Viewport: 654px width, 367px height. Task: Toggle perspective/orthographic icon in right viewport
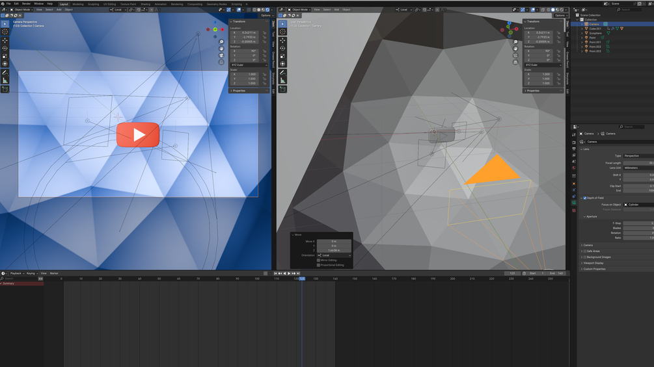515,62
